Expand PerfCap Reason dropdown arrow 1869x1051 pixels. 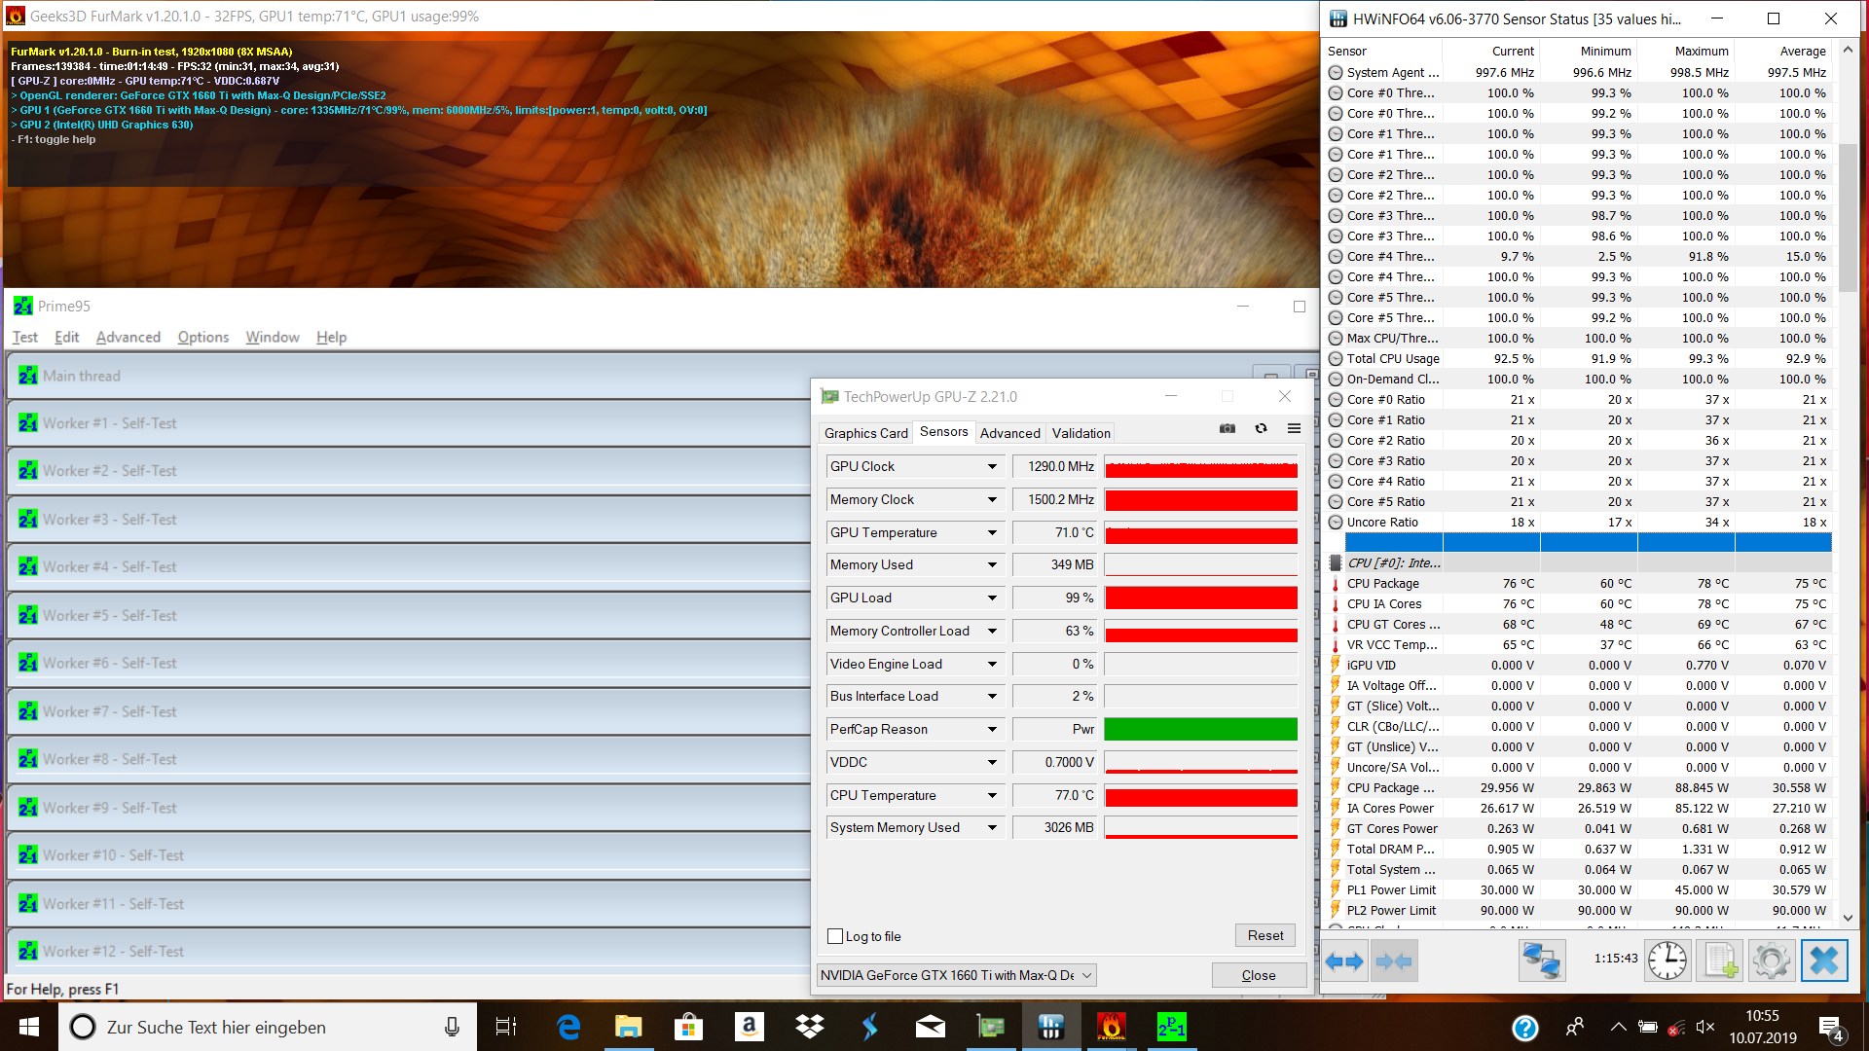point(992,730)
